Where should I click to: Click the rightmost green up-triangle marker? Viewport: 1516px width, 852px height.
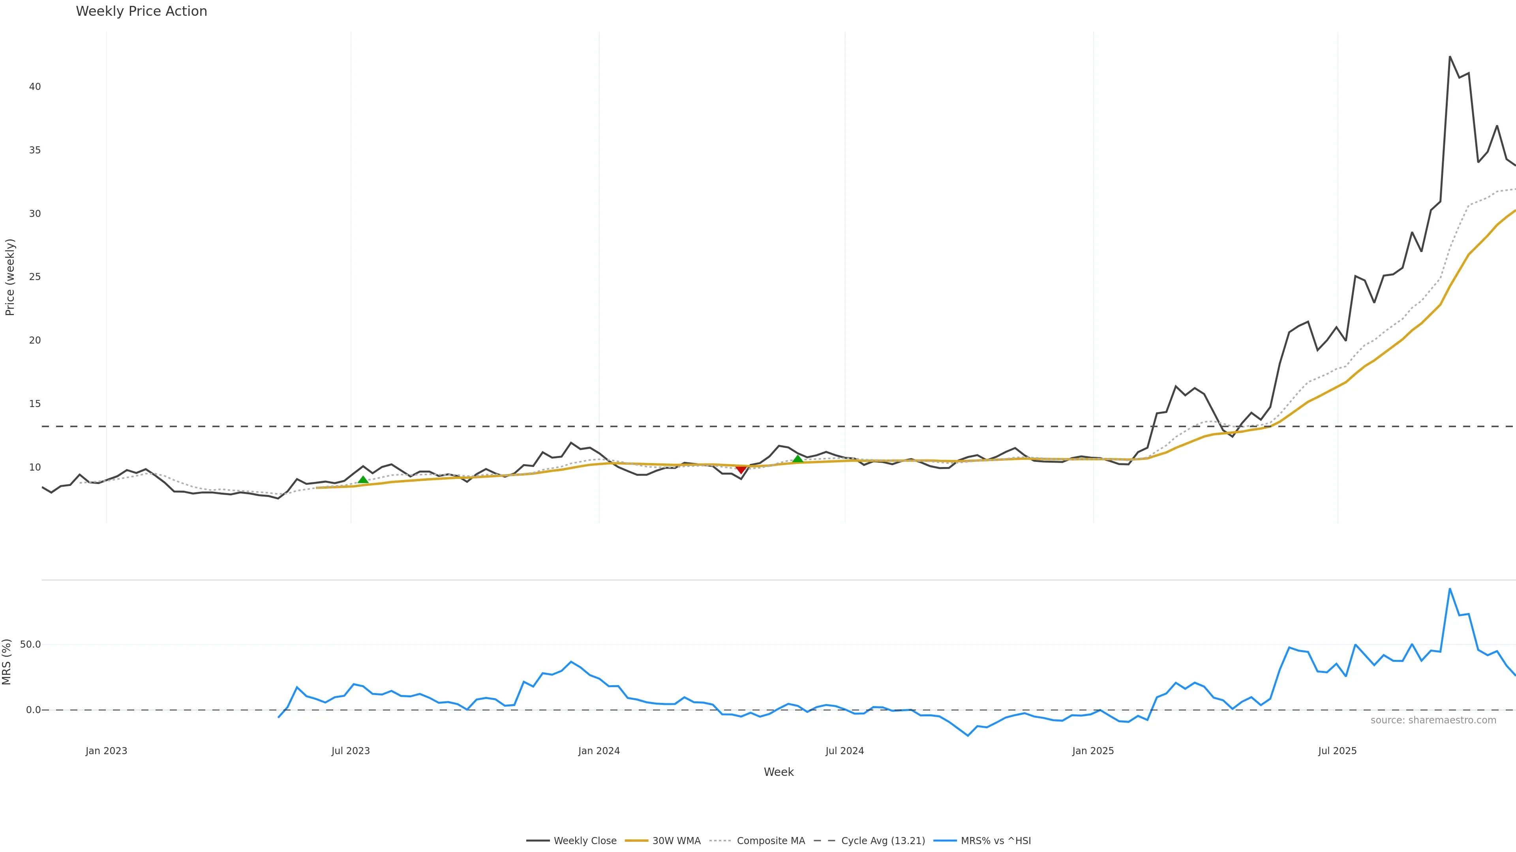click(x=797, y=459)
